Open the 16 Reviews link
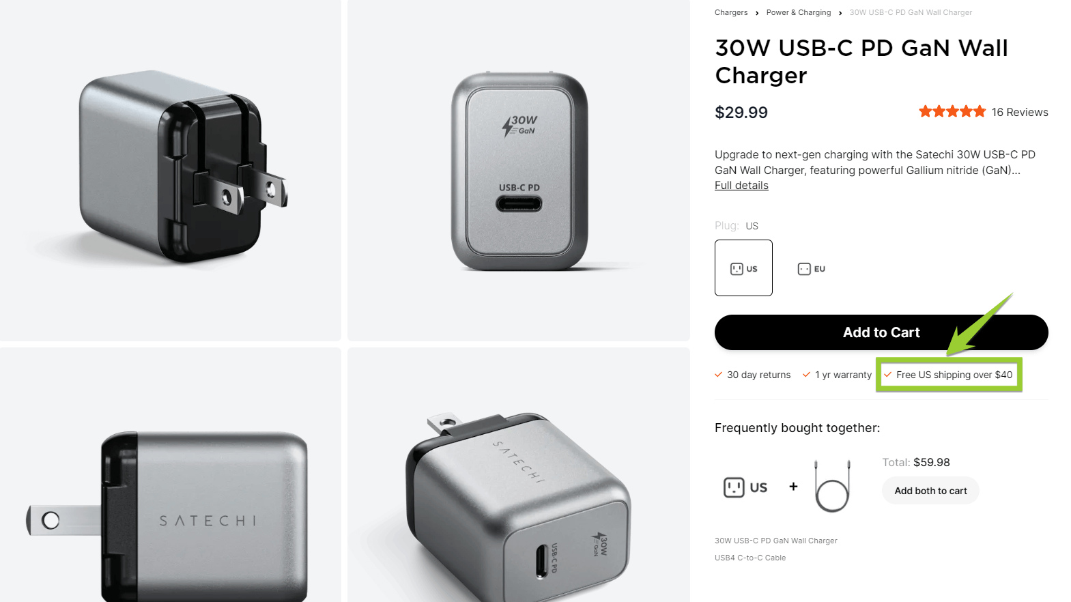The height and width of the screenshot is (602, 1071). (x=1020, y=112)
